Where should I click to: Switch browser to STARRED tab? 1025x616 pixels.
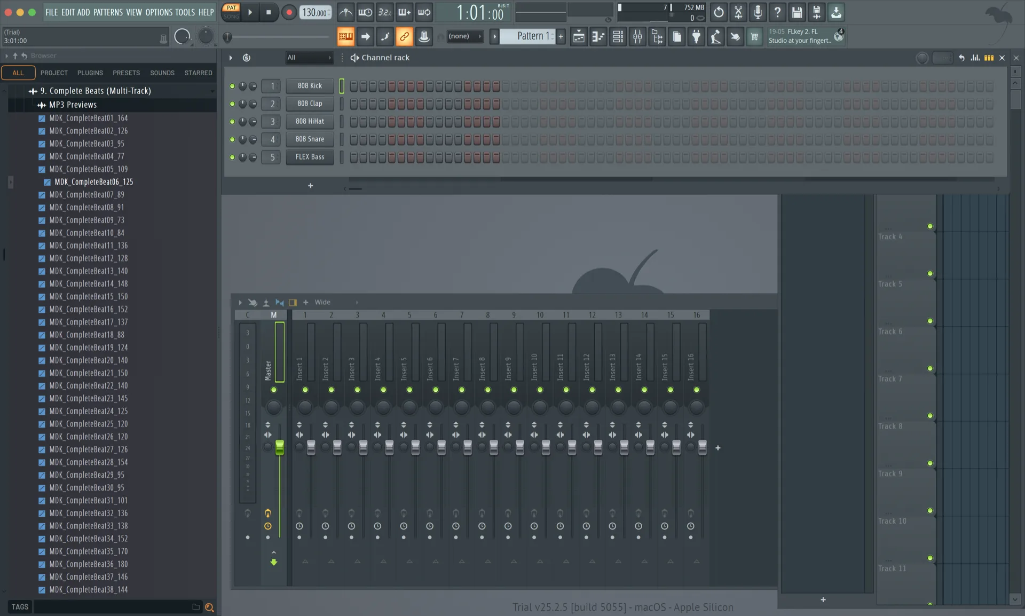198,73
